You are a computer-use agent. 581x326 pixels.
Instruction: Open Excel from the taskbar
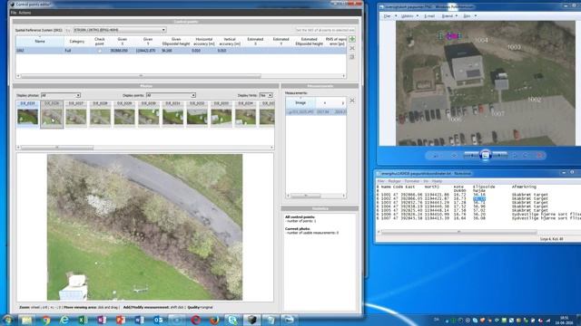pyautogui.click(x=83, y=320)
